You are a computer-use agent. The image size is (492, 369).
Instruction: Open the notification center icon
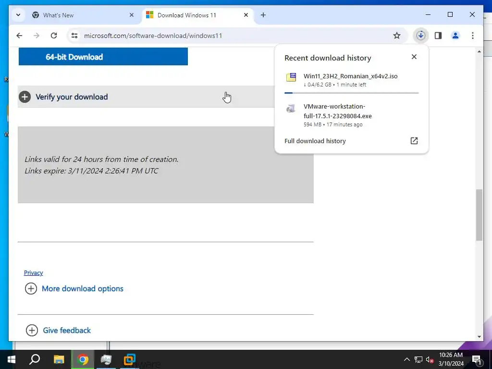(x=476, y=359)
